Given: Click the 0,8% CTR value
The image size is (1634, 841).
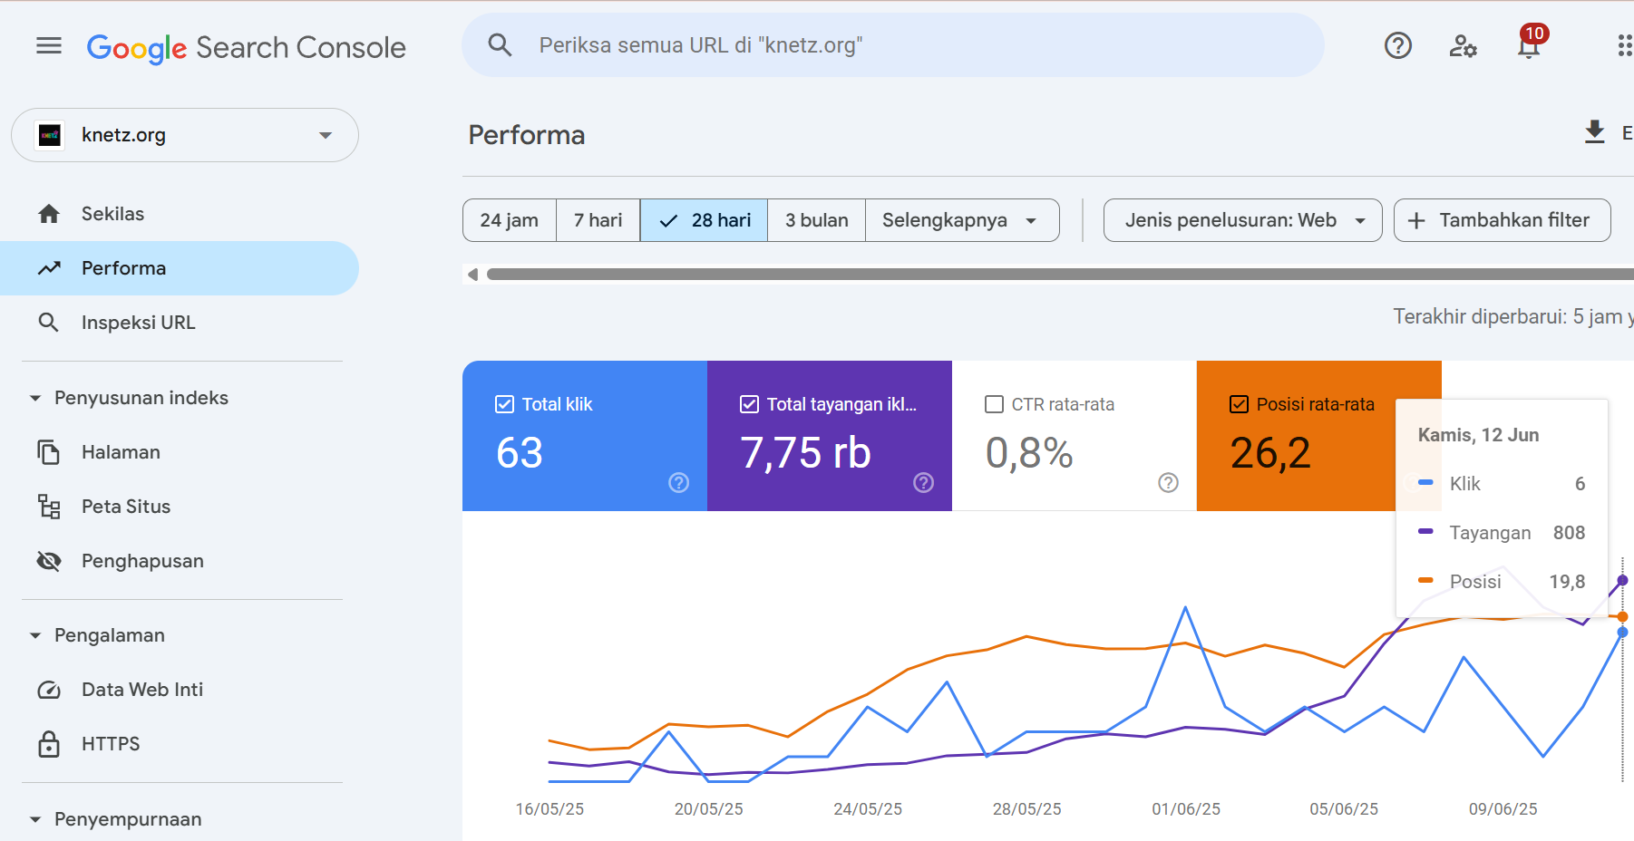Looking at the screenshot, I should coord(1029,452).
